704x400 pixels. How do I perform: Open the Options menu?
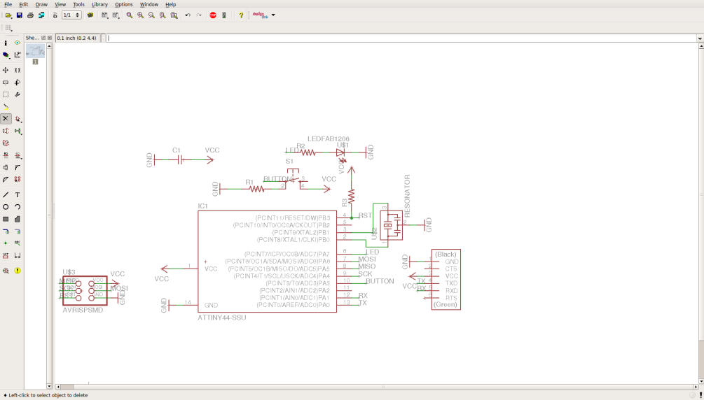click(x=124, y=4)
